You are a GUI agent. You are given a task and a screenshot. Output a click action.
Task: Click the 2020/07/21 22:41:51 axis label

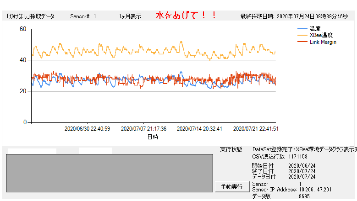[256, 129]
